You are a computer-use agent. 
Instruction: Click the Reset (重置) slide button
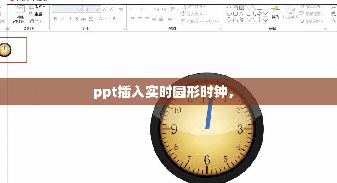point(38,14)
